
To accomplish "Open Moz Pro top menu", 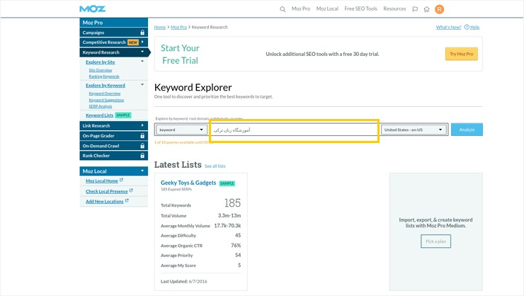I will click(301, 8).
